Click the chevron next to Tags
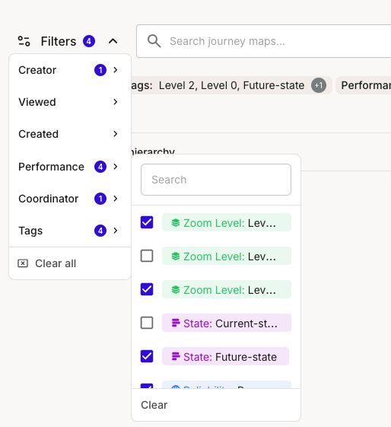 (116, 231)
